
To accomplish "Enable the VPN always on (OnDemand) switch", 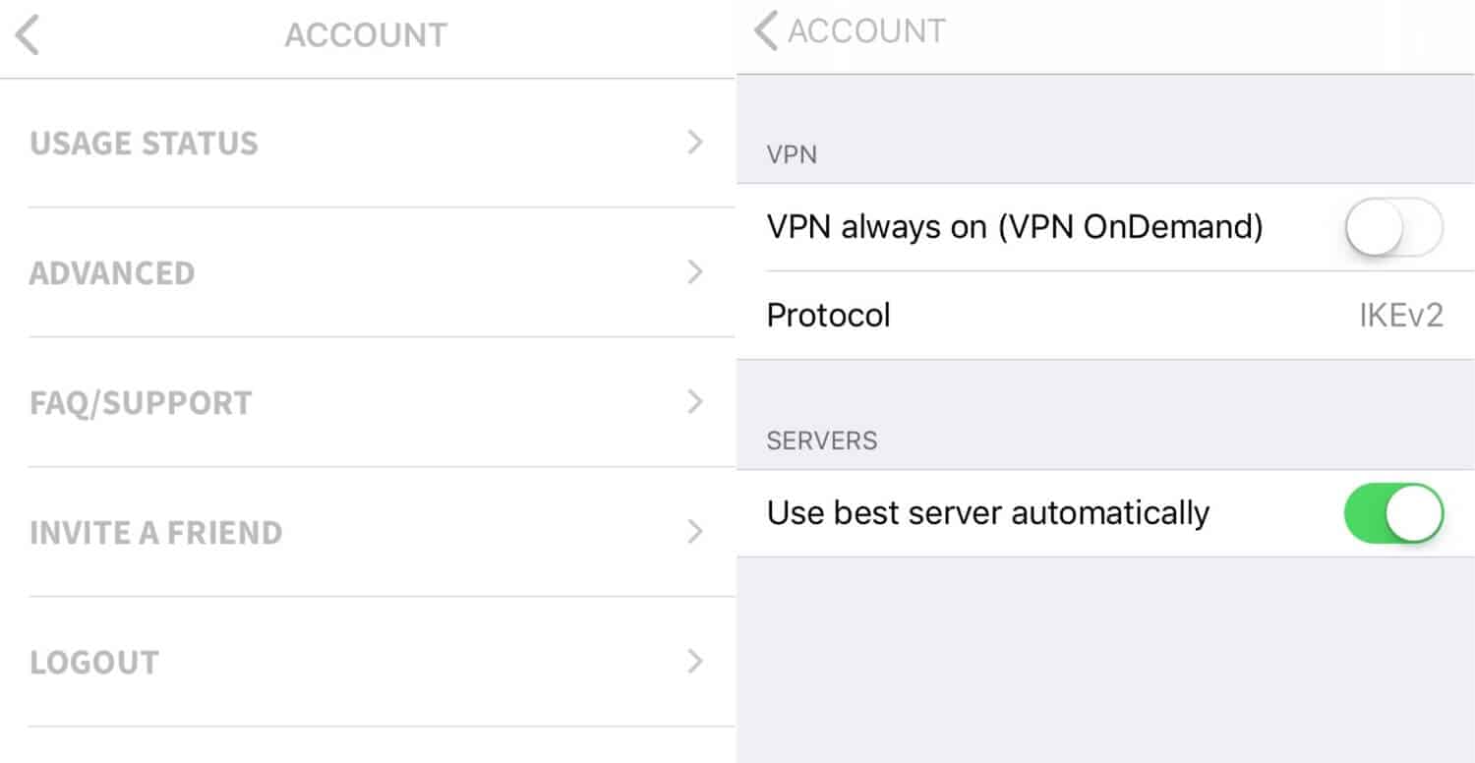I will (x=1393, y=227).
